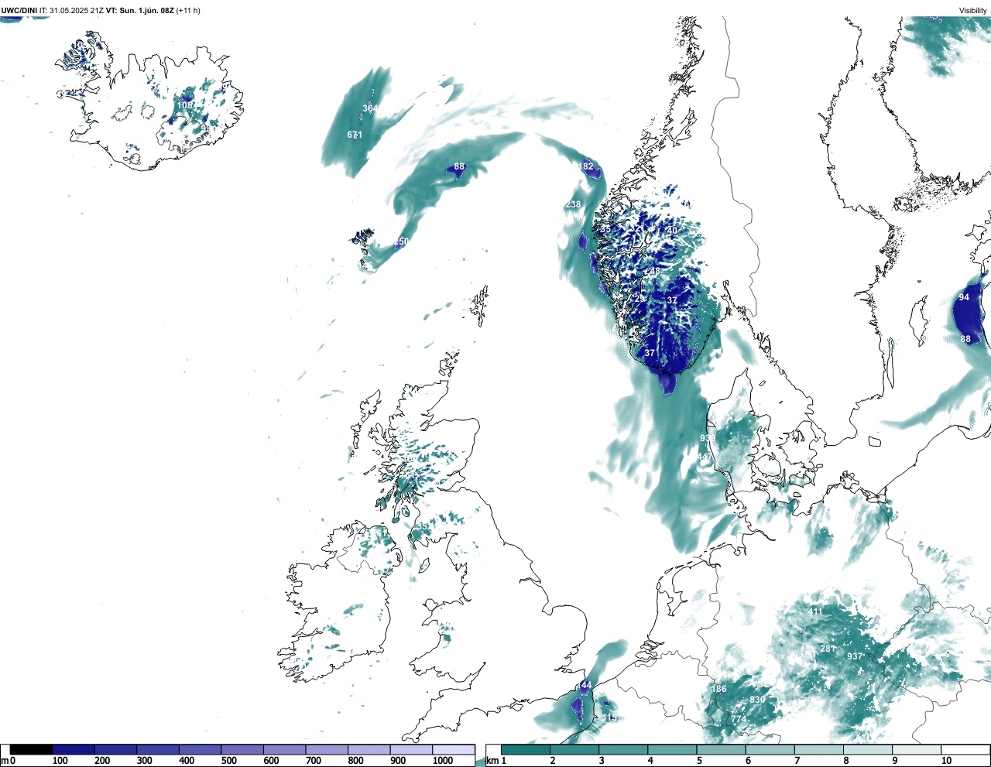Click the Visibility title label
Viewport: 991px width, 767px height.
pos(973,11)
